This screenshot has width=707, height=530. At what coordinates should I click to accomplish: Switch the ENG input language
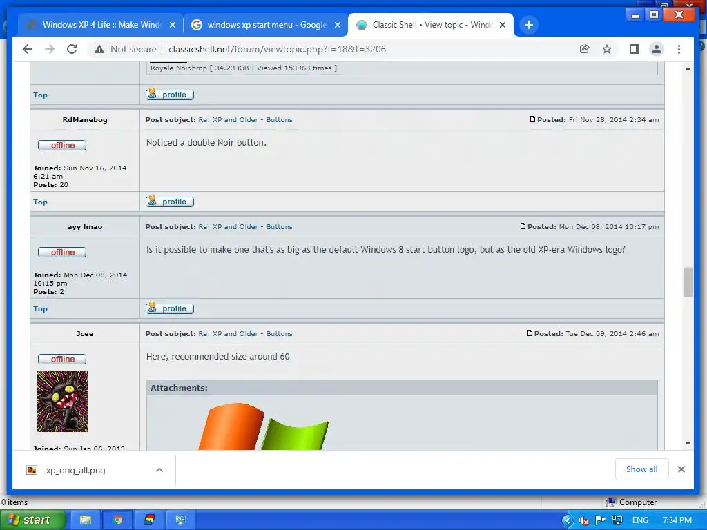(640, 520)
